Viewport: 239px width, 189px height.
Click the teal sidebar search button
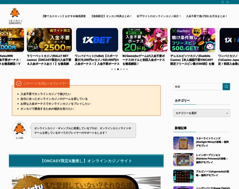[226, 87]
